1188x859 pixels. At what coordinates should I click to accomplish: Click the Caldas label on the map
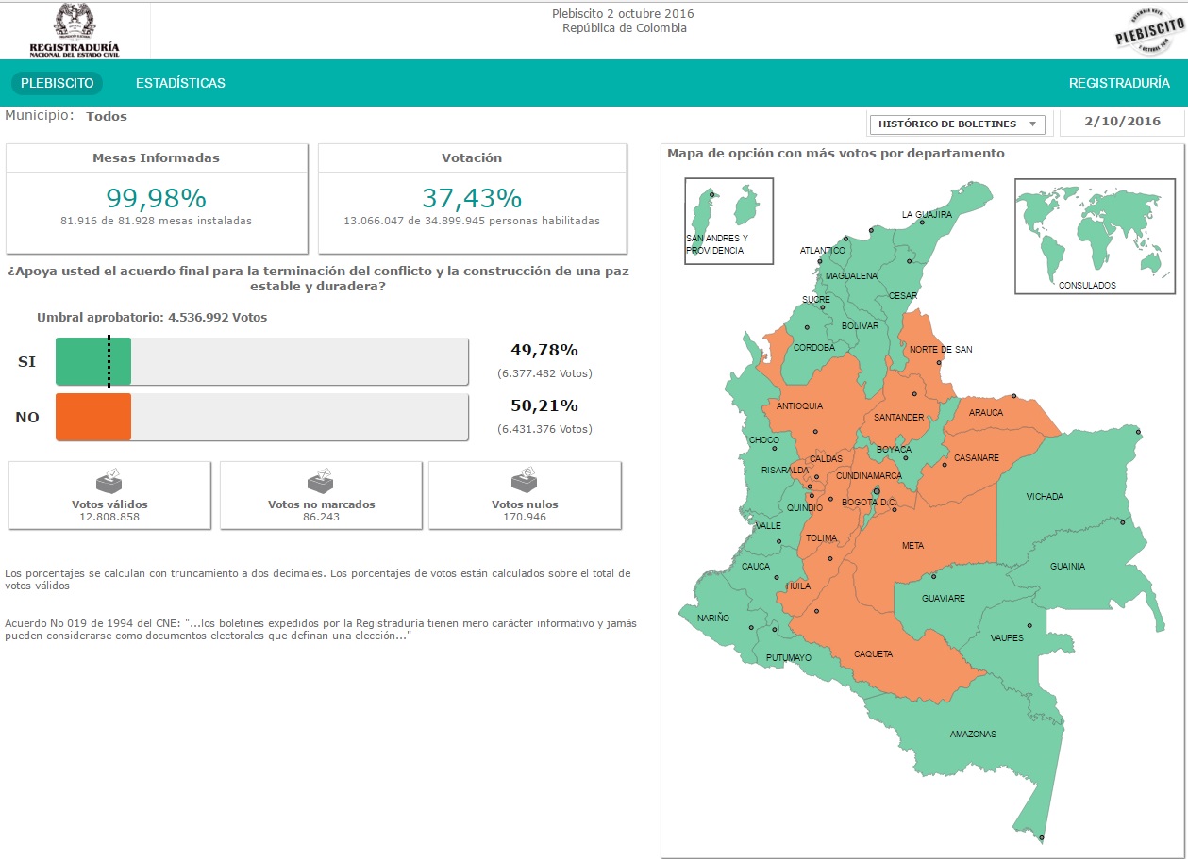point(826,459)
